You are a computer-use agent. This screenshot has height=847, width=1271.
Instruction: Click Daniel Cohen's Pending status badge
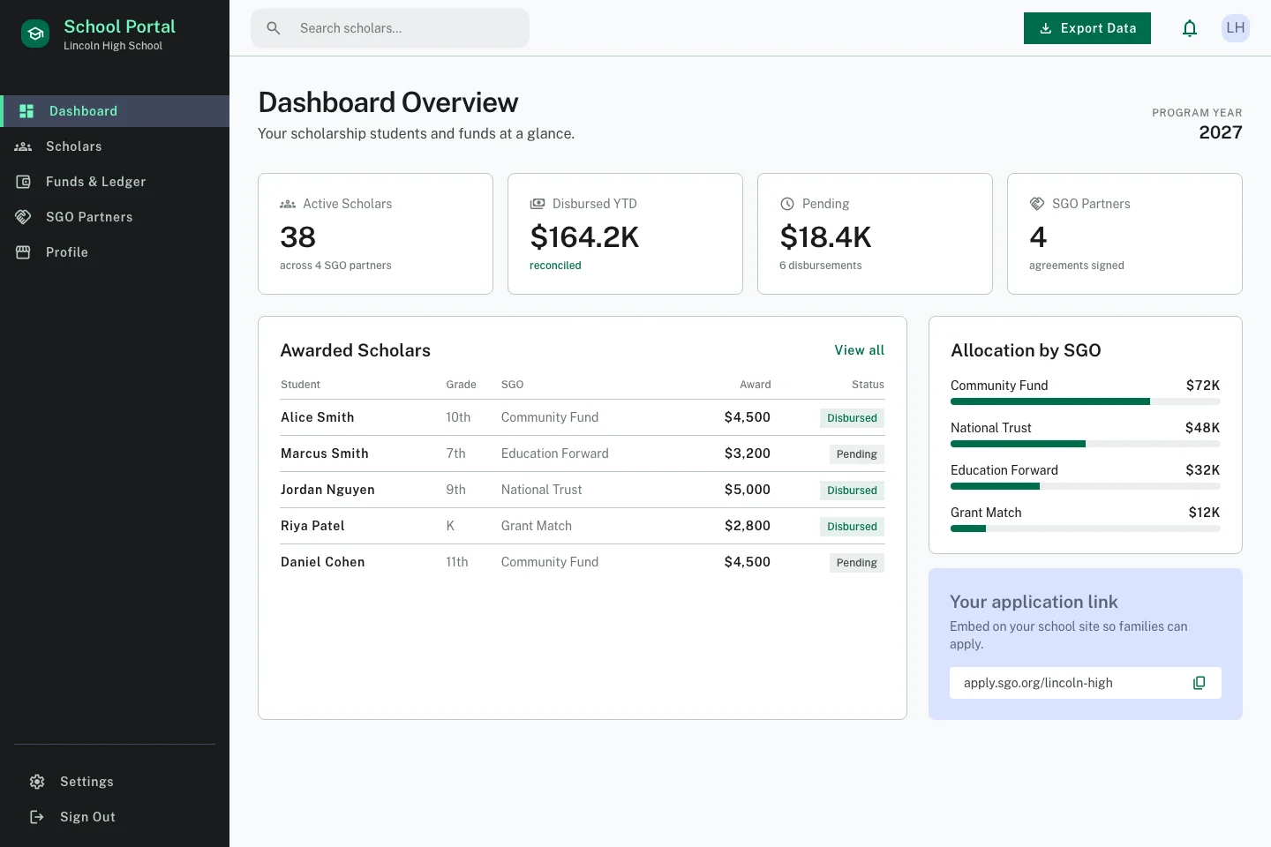857,563
